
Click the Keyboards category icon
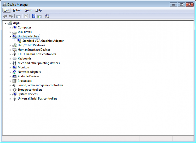[14, 59]
